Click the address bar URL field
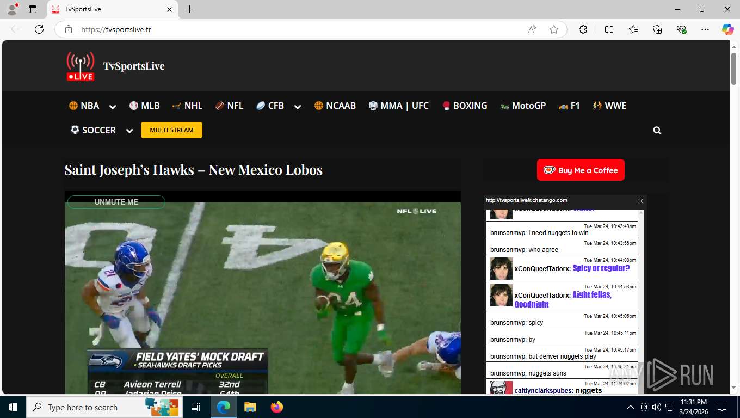The height and width of the screenshot is (418, 740). tap(302, 29)
